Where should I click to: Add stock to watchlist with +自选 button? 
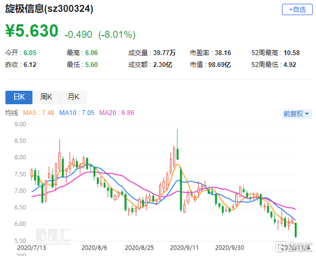point(297,10)
